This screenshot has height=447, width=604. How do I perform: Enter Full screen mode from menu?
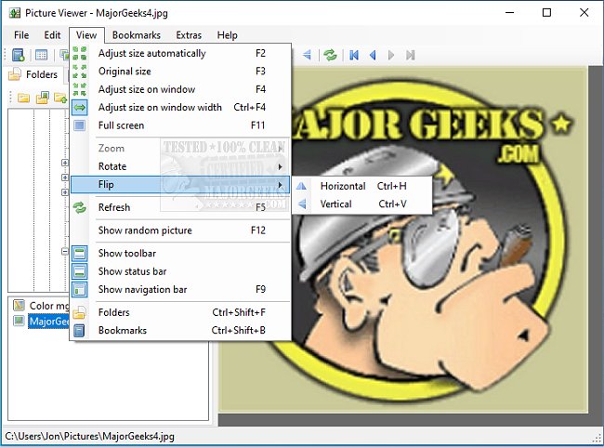[x=180, y=125]
